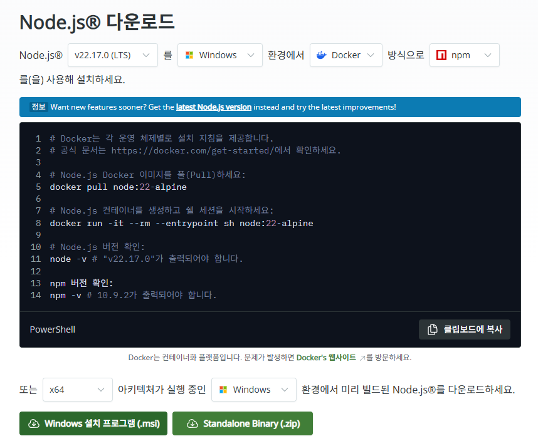The image size is (538, 446).
Task: Click the '아키텍처가 실행 중인' text
Action: coord(162,390)
